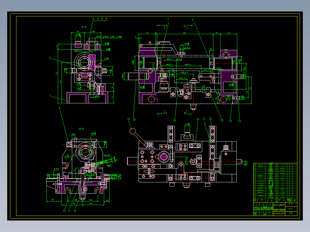Pick callout number 4 above section A-A
The height and width of the screenshot is (232, 310).
coord(98,19)
